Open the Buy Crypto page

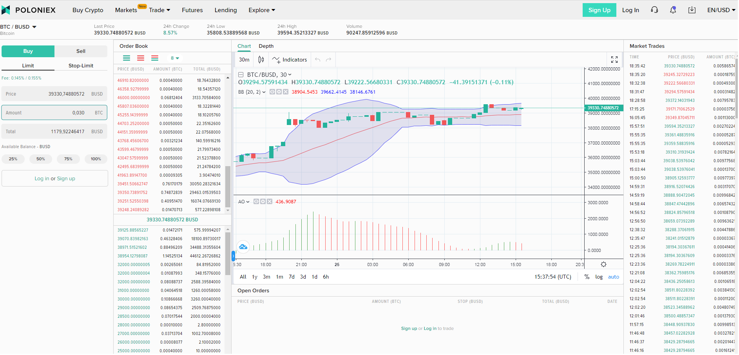click(x=88, y=10)
